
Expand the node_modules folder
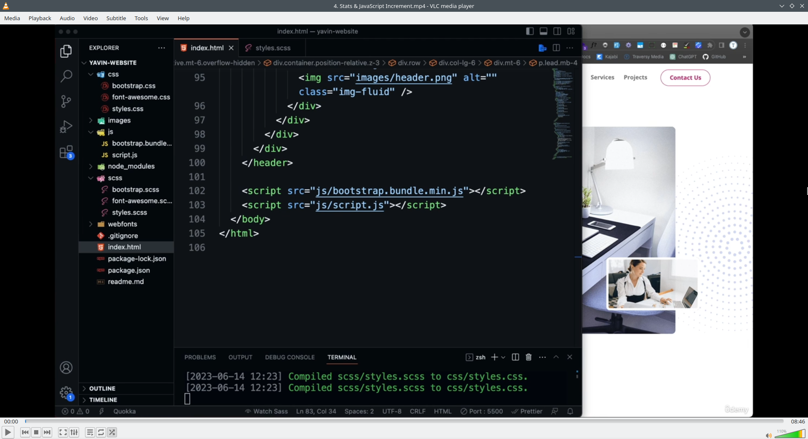click(91, 166)
